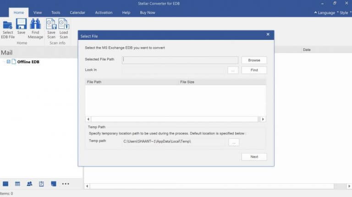Minimize the Stellar Converter window

tap(322, 4)
